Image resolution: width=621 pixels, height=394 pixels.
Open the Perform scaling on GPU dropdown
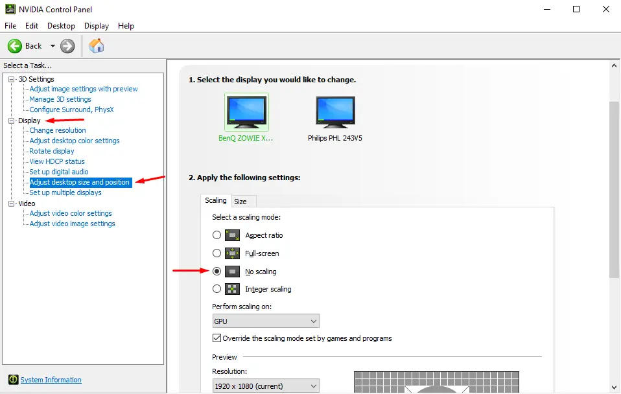click(266, 321)
